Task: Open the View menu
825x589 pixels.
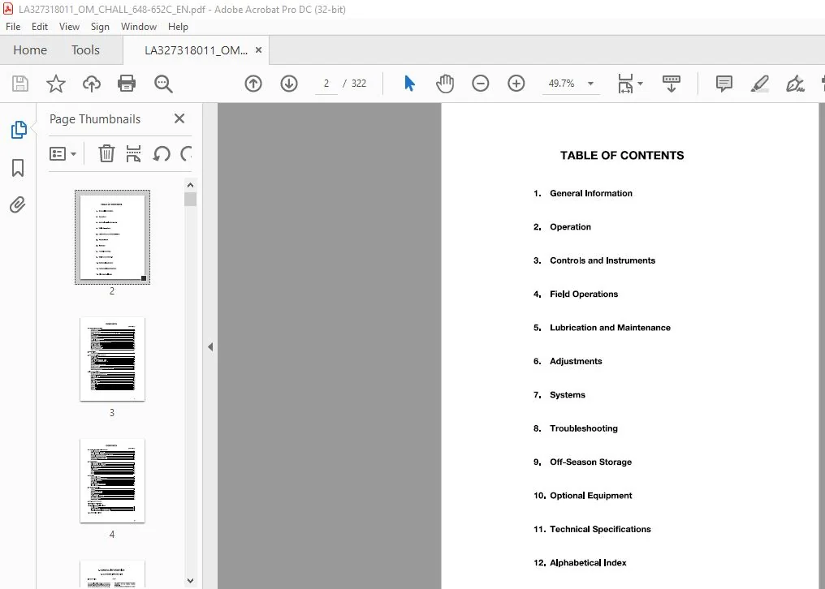Action: [69, 27]
